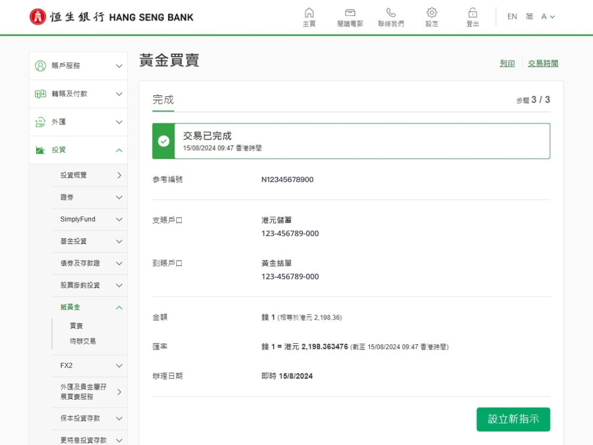Go to home via the 主頁 icon
Screen dimensions: 593x445
pyautogui.click(x=309, y=13)
